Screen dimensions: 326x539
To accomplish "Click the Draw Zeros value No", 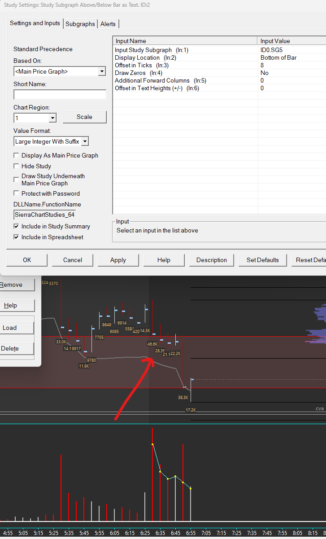I will click(265, 73).
